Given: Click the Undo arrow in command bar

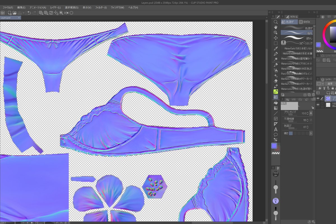Looking at the screenshot, I should pos(29,13).
